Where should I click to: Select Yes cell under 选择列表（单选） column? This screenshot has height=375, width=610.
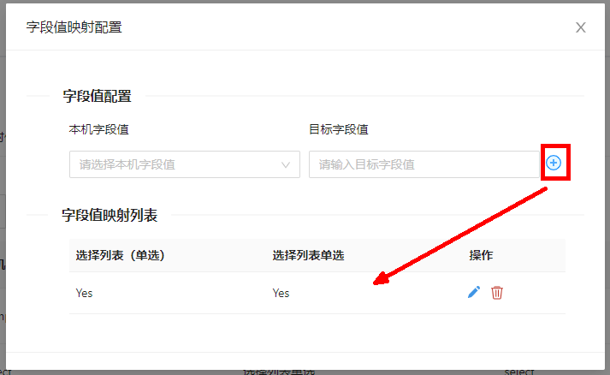pos(85,293)
